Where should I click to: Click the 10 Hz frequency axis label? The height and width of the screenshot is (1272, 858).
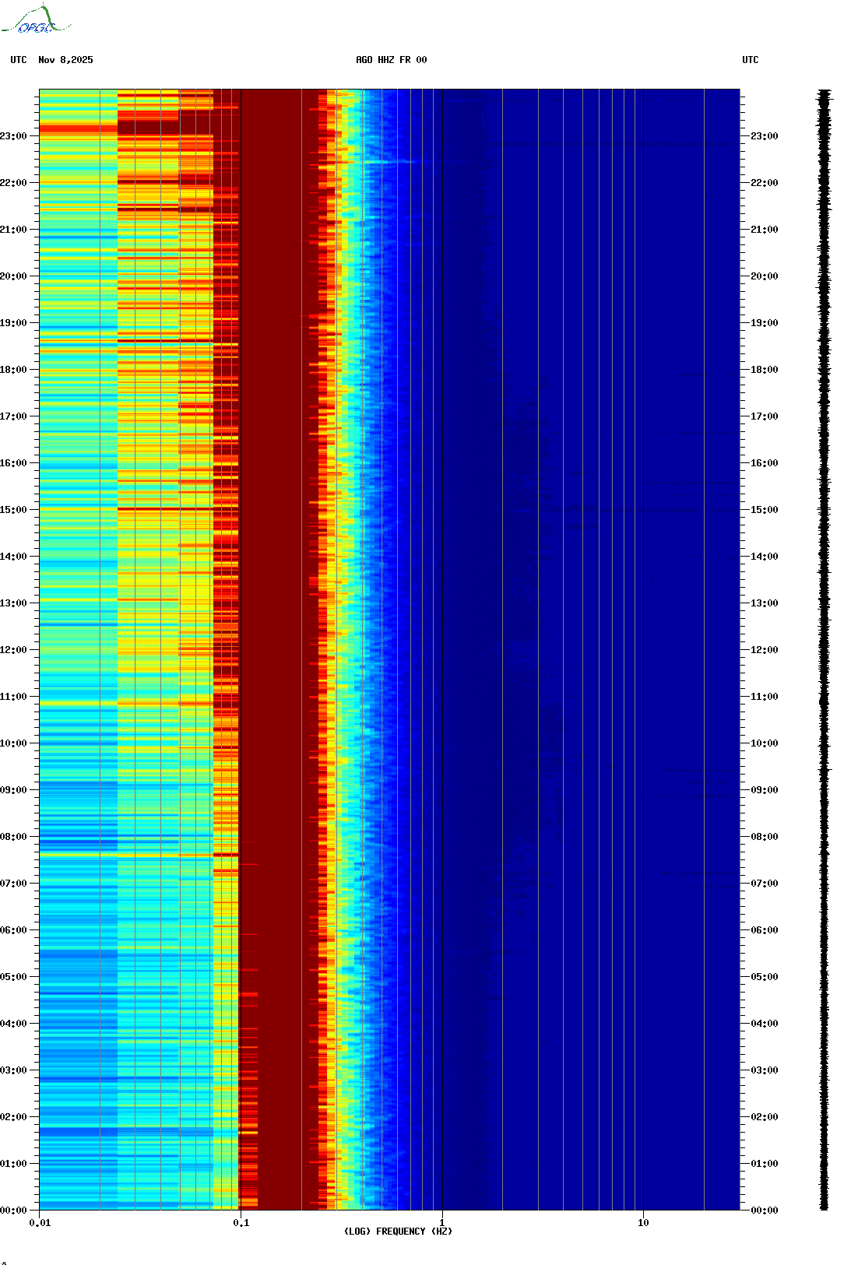coord(643,1223)
